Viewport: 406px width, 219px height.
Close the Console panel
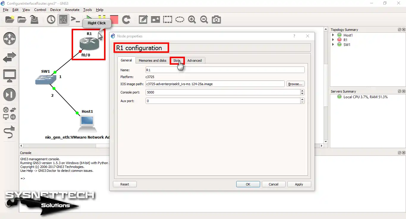404,153
